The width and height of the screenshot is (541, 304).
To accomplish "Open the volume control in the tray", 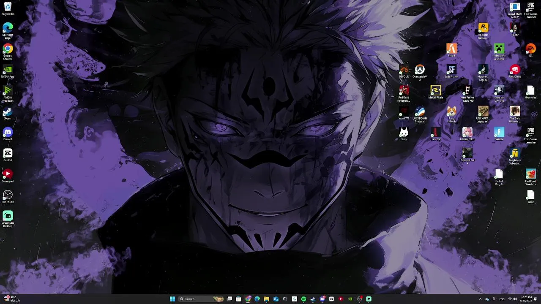I will pos(515,299).
